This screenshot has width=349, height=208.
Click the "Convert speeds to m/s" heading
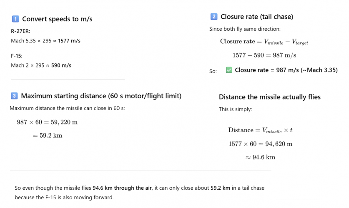coord(57,19)
